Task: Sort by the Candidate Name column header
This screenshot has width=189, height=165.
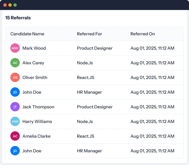Action: point(27,34)
